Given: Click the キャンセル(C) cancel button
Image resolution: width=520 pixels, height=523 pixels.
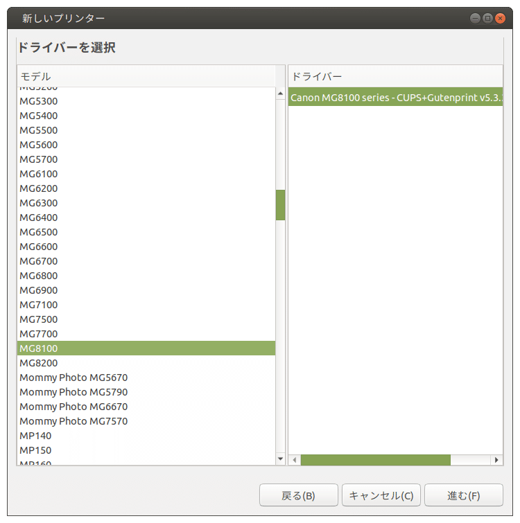Looking at the screenshot, I should coord(381,495).
